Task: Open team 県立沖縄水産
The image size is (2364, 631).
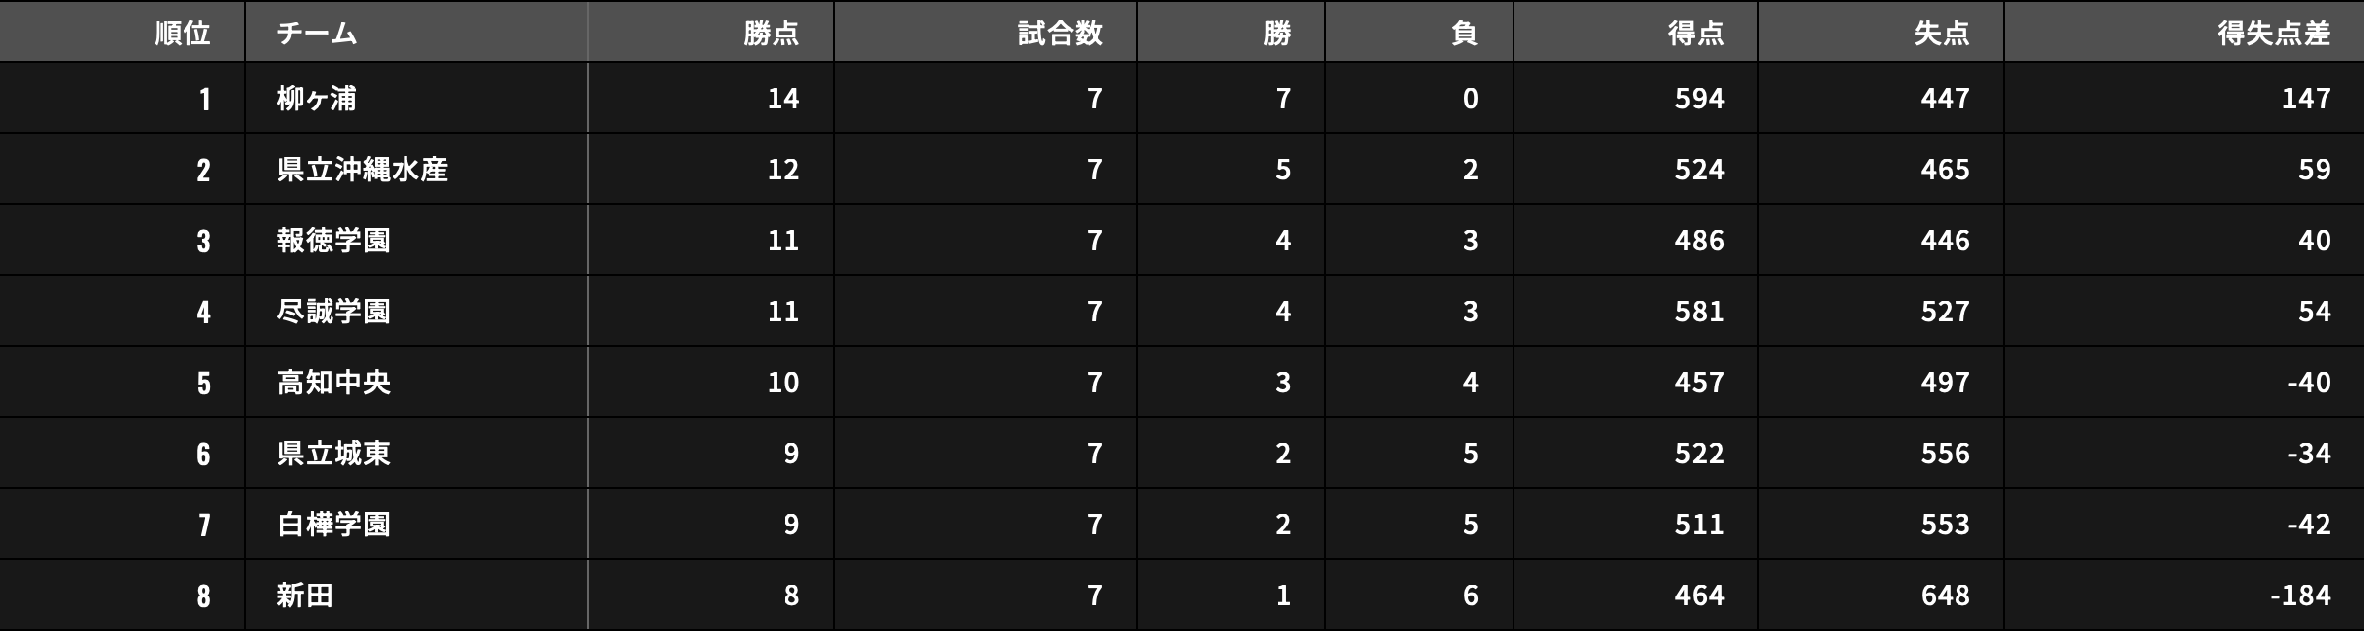Action: pyautogui.click(x=362, y=170)
